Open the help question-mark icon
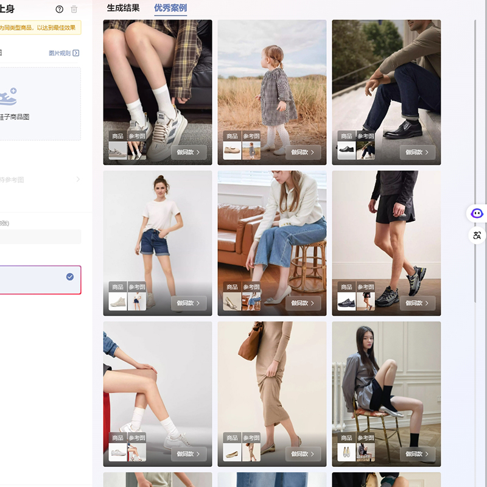 pos(59,9)
